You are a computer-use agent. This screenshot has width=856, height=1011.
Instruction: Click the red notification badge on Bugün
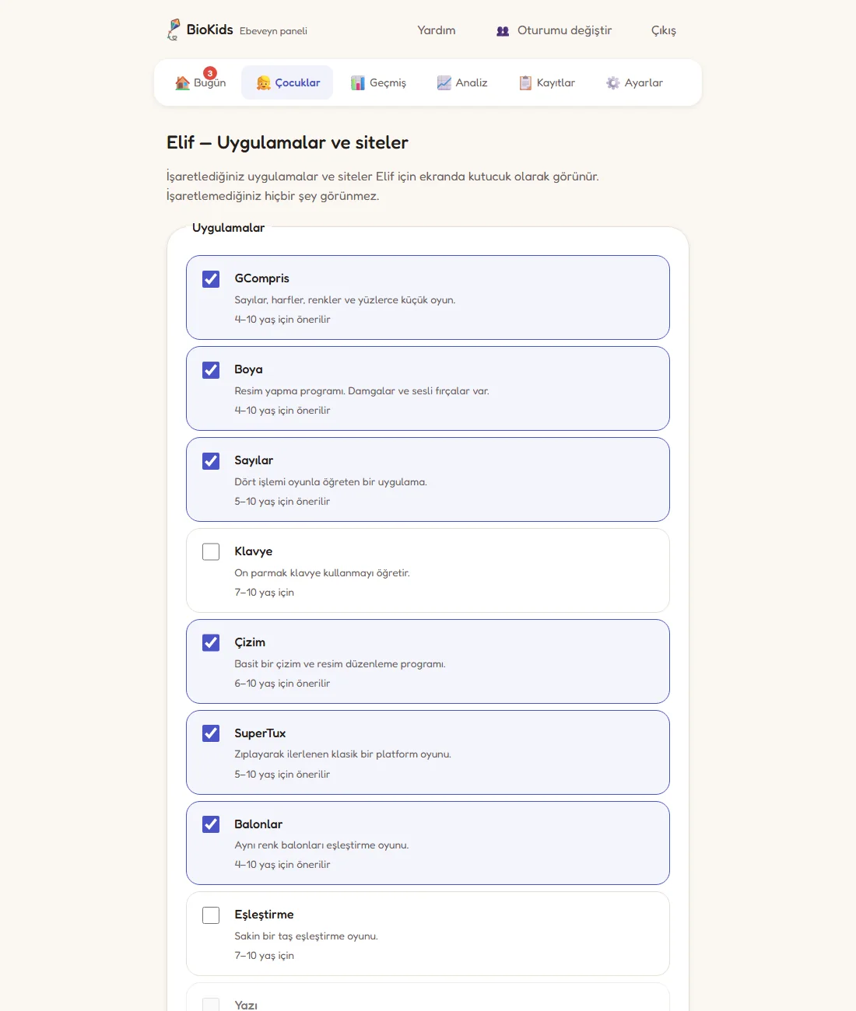210,73
